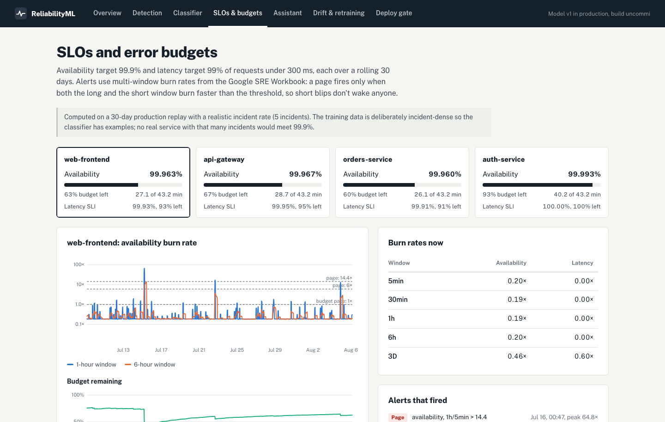Click 0.46× availability value in 3D row
Screen dimensions: 665x422
[x=517, y=356]
